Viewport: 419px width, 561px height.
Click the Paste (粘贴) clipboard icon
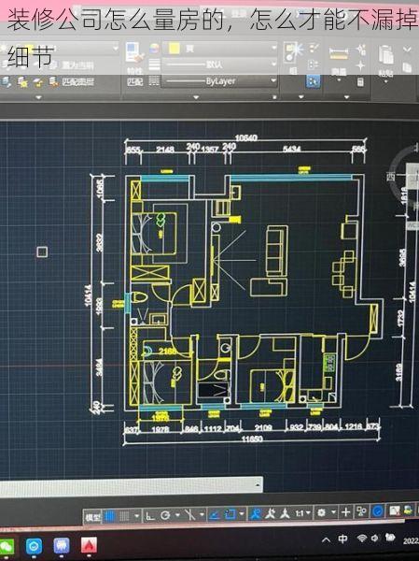coord(385,56)
